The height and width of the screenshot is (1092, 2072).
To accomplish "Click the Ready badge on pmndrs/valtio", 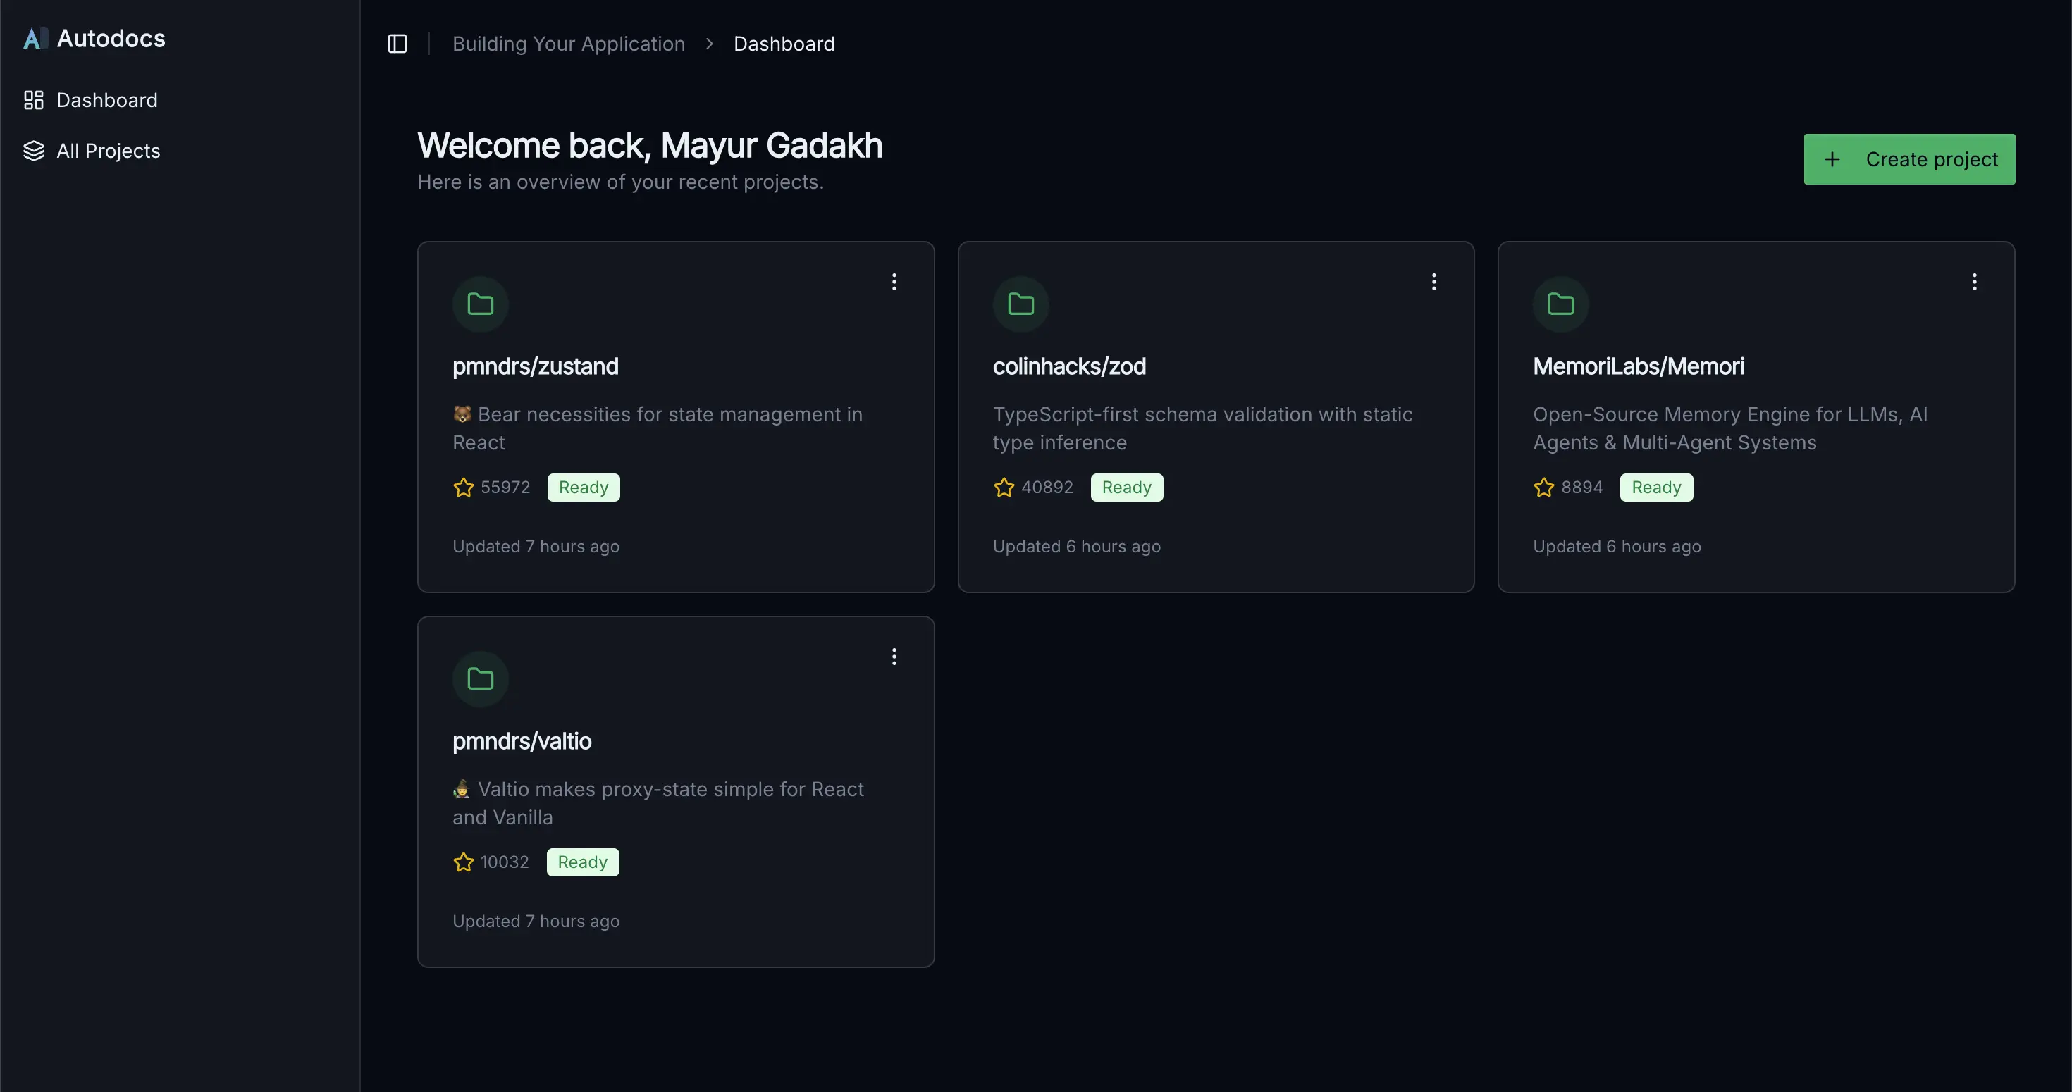I will [582, 861].
